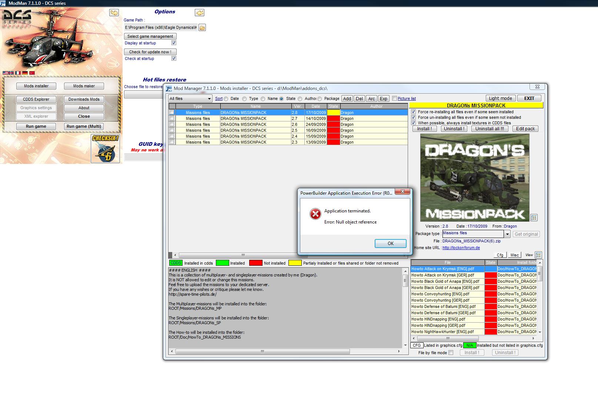Click the Mod Manager window title icon
The image size is (598, 396).
coord(169,88)
